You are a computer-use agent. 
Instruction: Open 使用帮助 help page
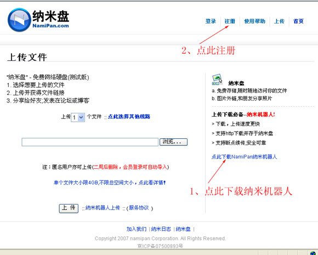coord(254,21)
